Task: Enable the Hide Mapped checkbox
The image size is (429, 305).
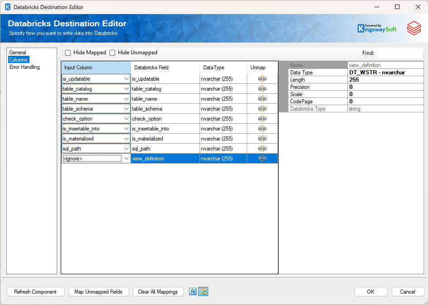Action: pos(68,53)
